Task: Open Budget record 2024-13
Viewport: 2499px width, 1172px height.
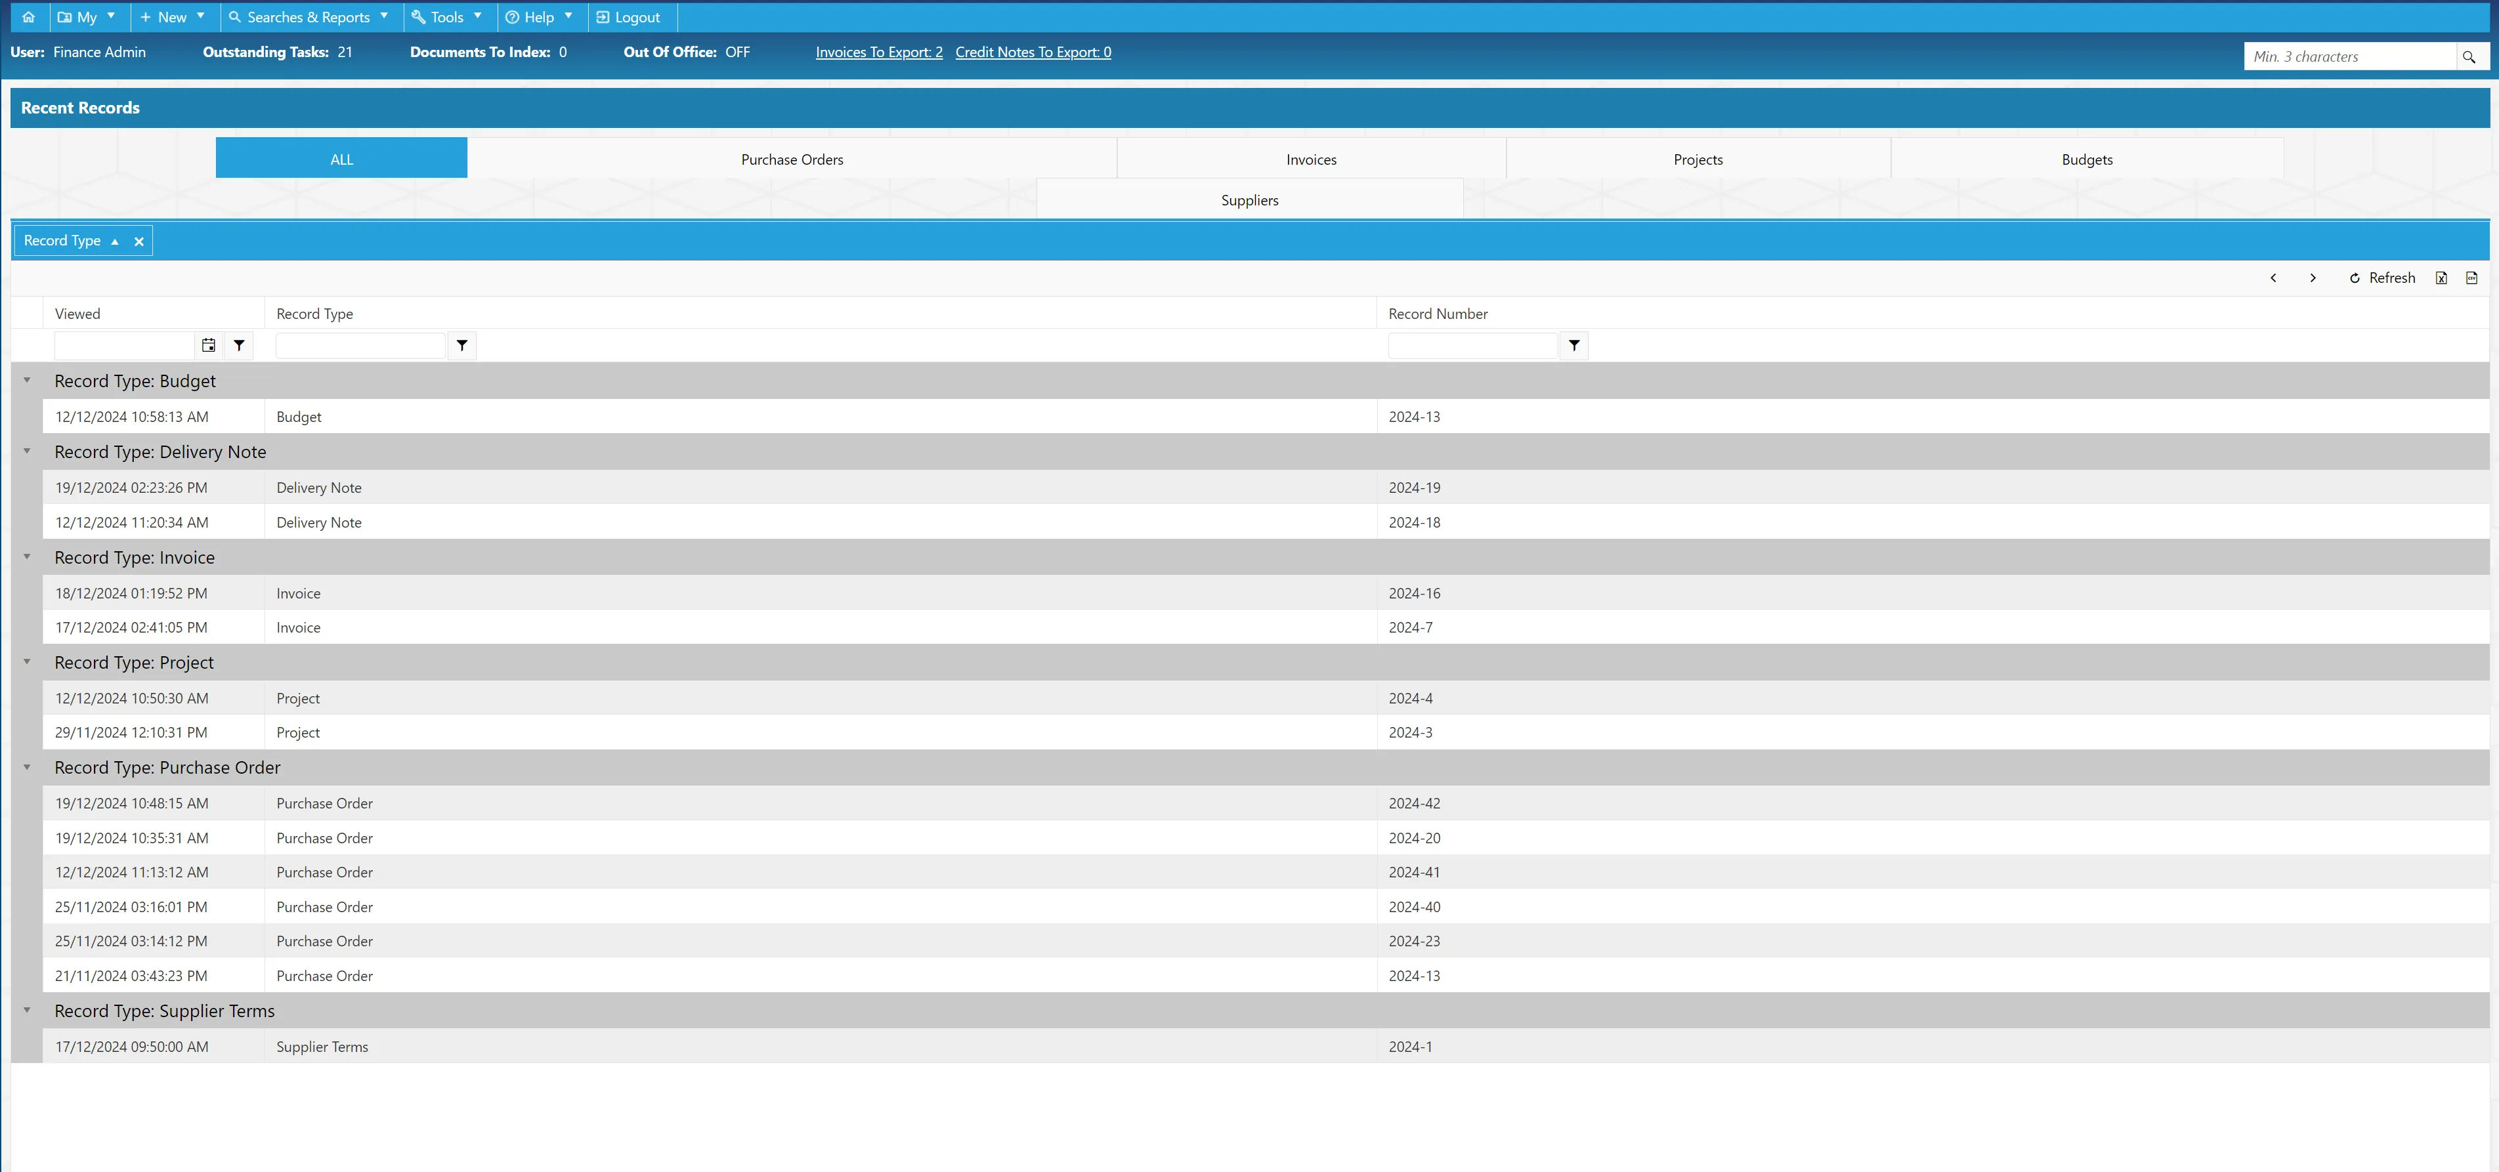Action: (1266, 416)
